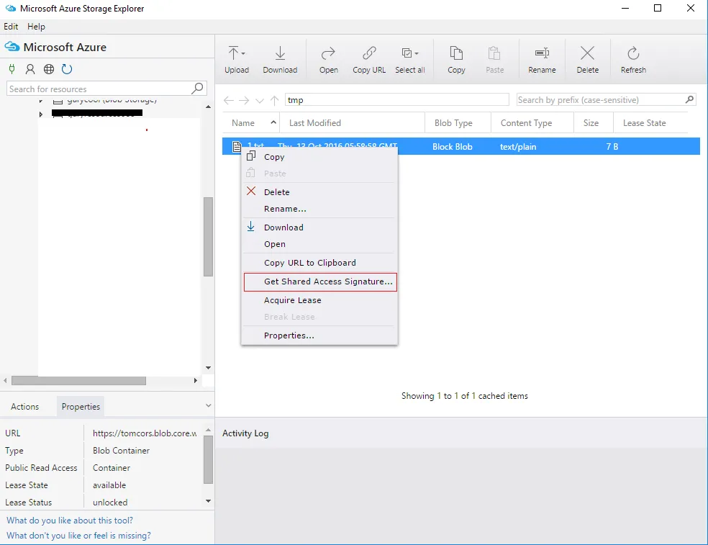708x545 pixels.
Task: Click tree scroll down arrow
Action: coord(208,368)
